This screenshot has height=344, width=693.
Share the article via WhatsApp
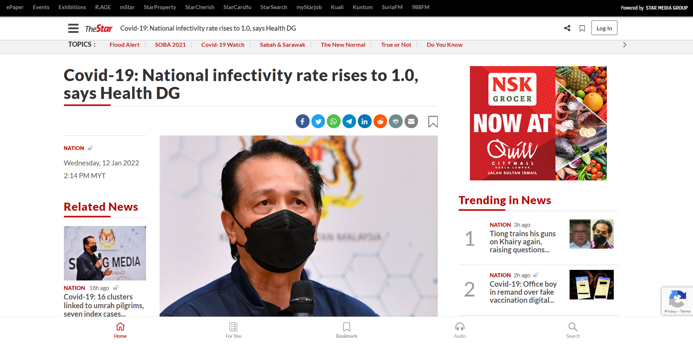click(x=333, y=121)
